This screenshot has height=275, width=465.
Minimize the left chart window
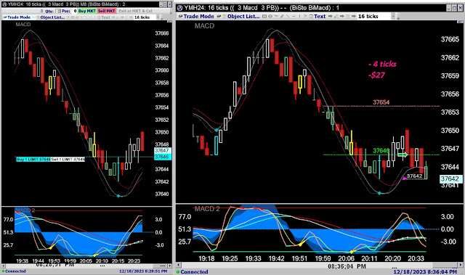coord(161,4)
